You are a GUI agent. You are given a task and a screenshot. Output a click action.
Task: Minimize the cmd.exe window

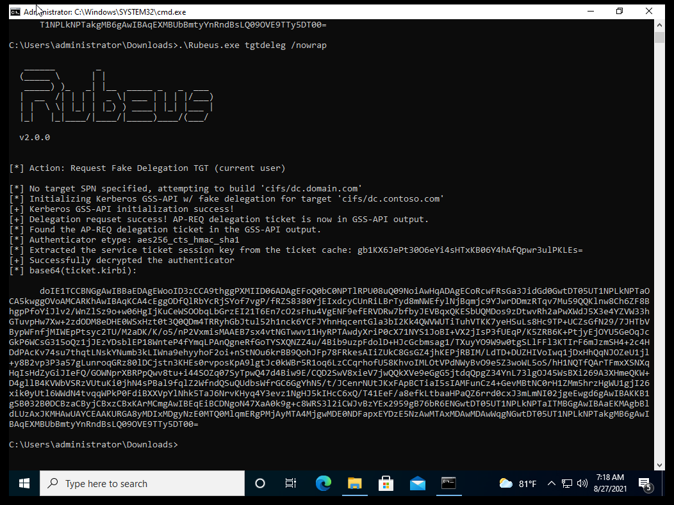591,11
